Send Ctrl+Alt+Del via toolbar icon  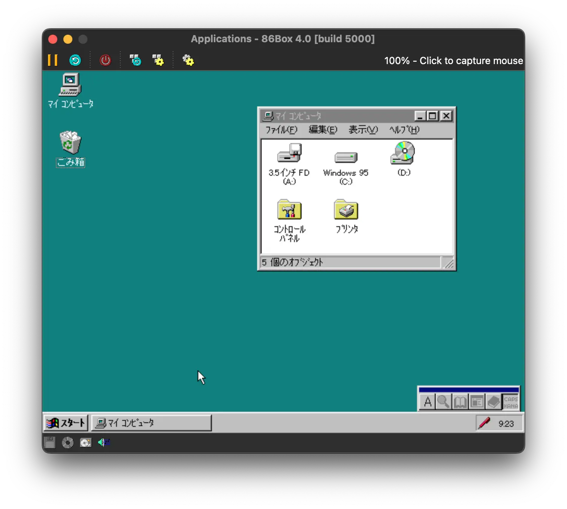pyautogui.click(x=135, y=60)
